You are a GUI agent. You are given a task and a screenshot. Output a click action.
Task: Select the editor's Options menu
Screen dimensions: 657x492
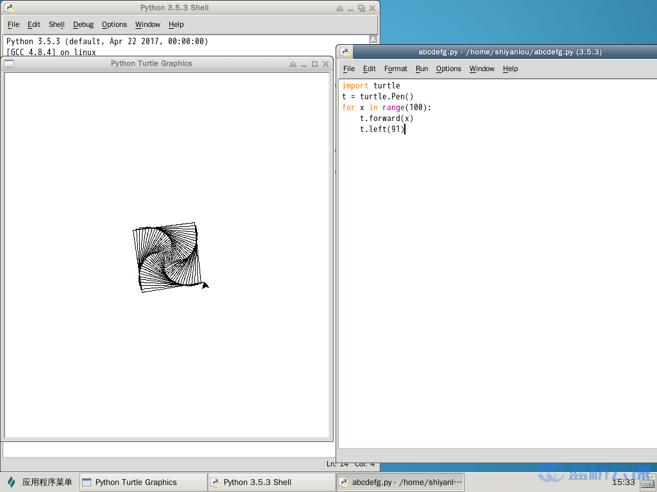coord(448,69)
